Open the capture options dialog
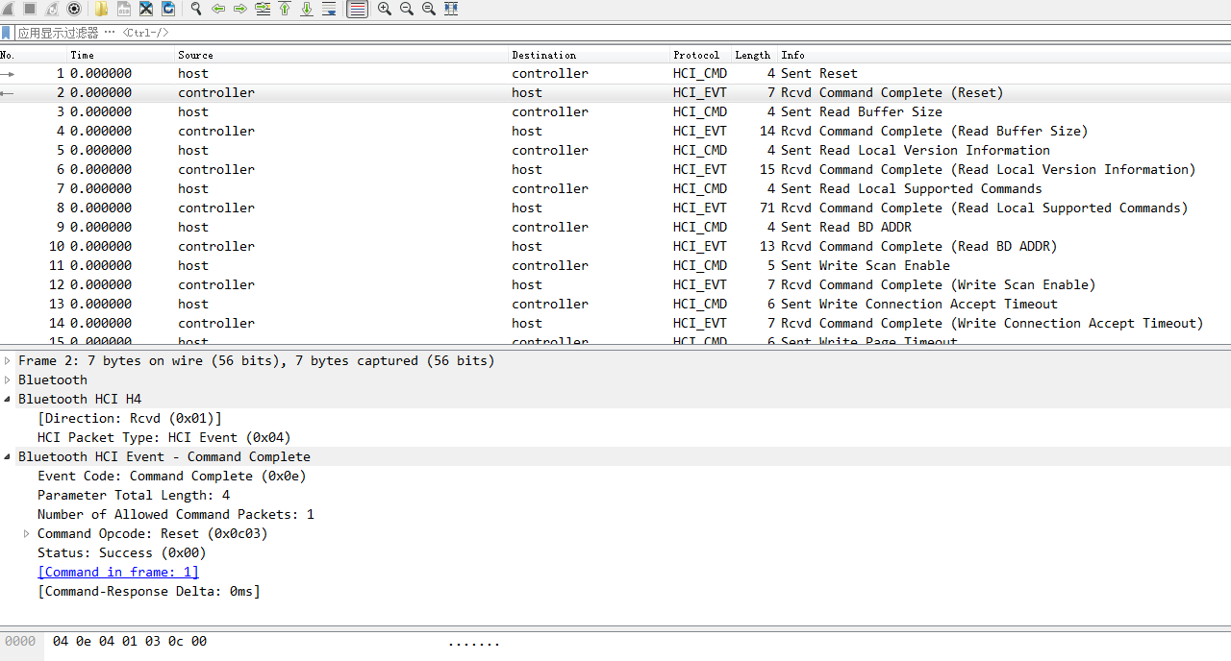 pos(73,9)
